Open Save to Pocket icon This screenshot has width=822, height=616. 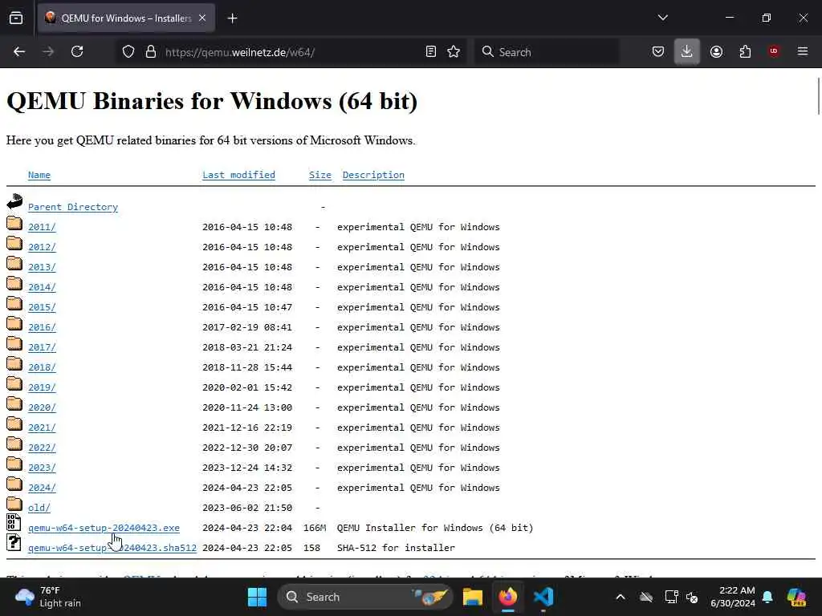point(658,52)
